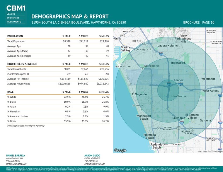Click the CBM1 company logo
This screenshot has width=223, height=172.
pos(16,8)
